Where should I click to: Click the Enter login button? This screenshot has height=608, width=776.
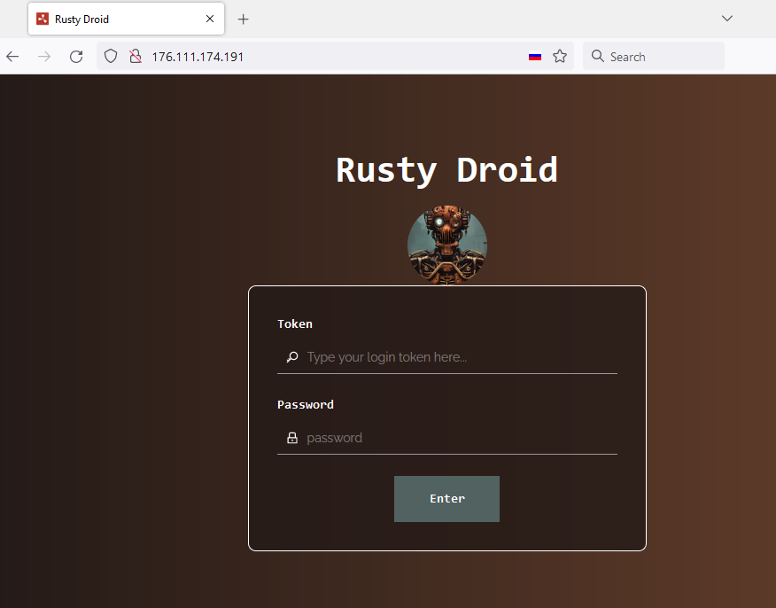pos(446,499)
